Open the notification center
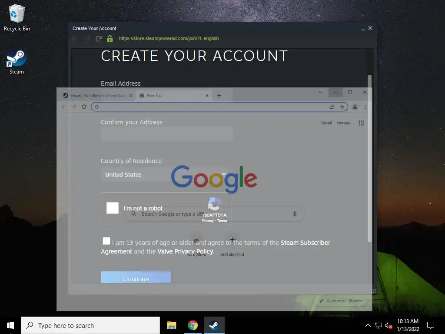The width and height of the screenshot is (445, 334). [x=431, y=325]
